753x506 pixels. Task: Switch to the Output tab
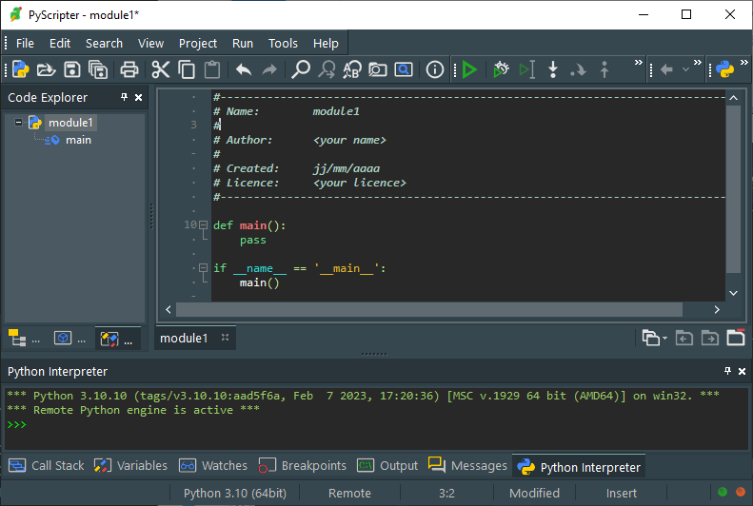(x=388, y=466)
